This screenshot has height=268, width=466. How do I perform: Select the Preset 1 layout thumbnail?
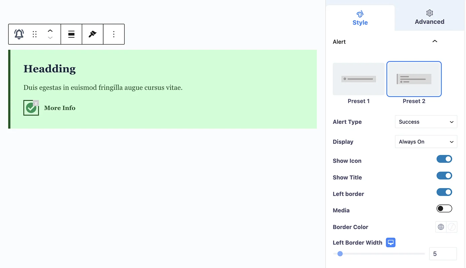[x=358, y=79]
